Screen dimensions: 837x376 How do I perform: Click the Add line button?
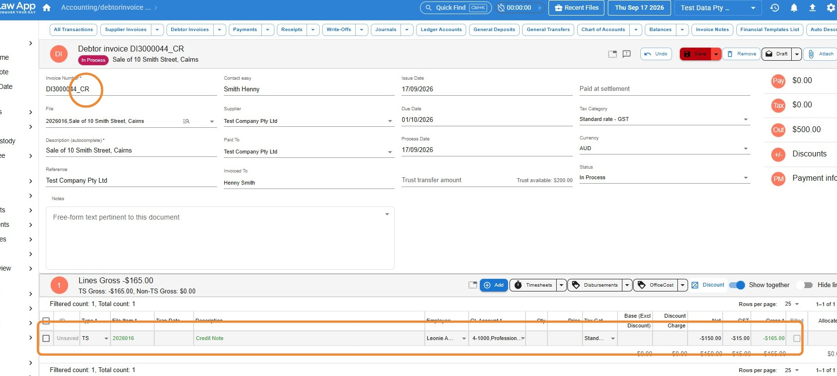click(x=494, y=285)
